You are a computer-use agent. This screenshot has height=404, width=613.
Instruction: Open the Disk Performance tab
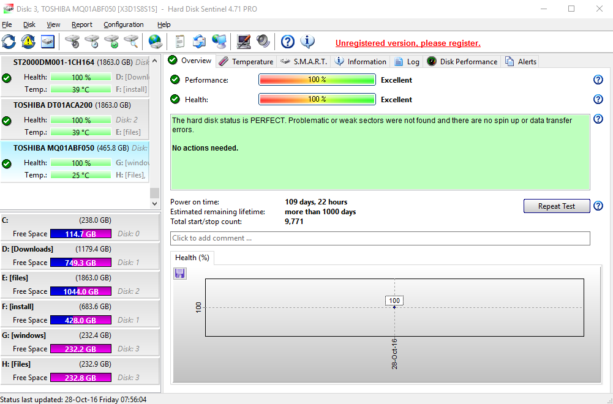[x=462, y=61]
